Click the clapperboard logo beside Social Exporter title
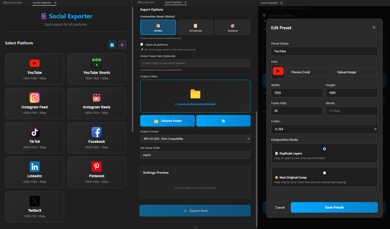 (44, 16)
